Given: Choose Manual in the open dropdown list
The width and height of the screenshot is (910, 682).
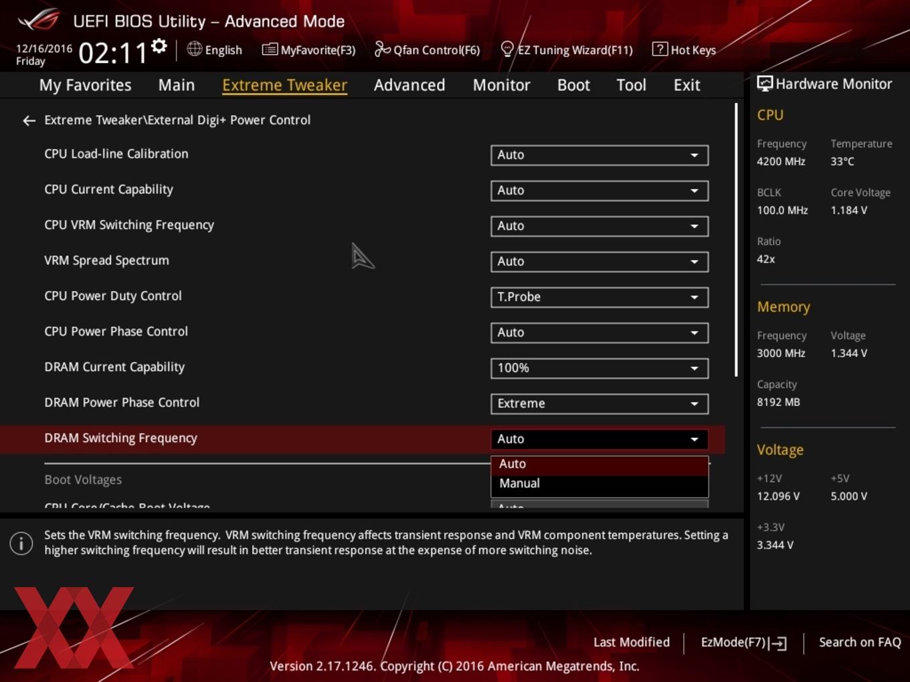Looking at the screenshot, I should pos(600,483).
